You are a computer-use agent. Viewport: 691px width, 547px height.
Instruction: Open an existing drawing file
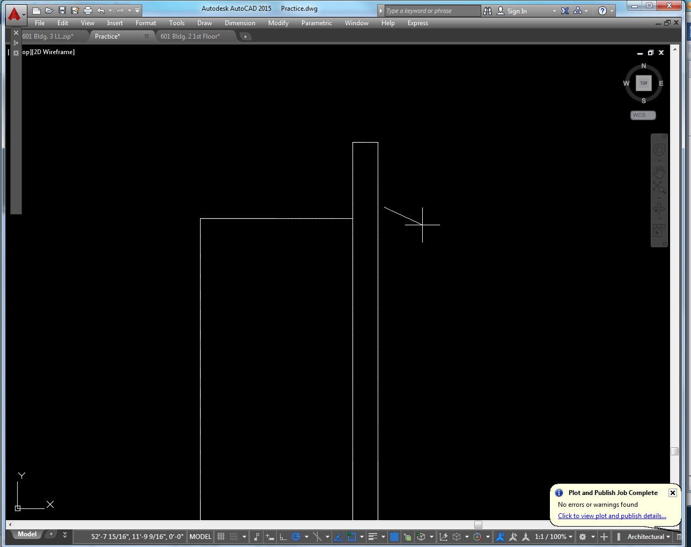pyautogui.click(x=49, y=10)
